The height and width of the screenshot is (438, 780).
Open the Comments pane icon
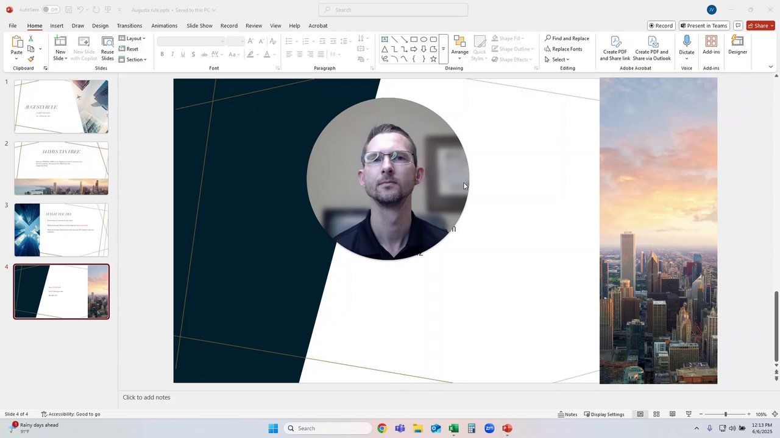point(738,26)
